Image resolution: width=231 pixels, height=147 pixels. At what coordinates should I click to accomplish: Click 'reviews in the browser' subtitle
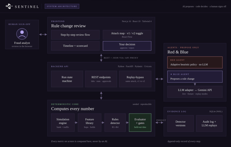[22, 46]
